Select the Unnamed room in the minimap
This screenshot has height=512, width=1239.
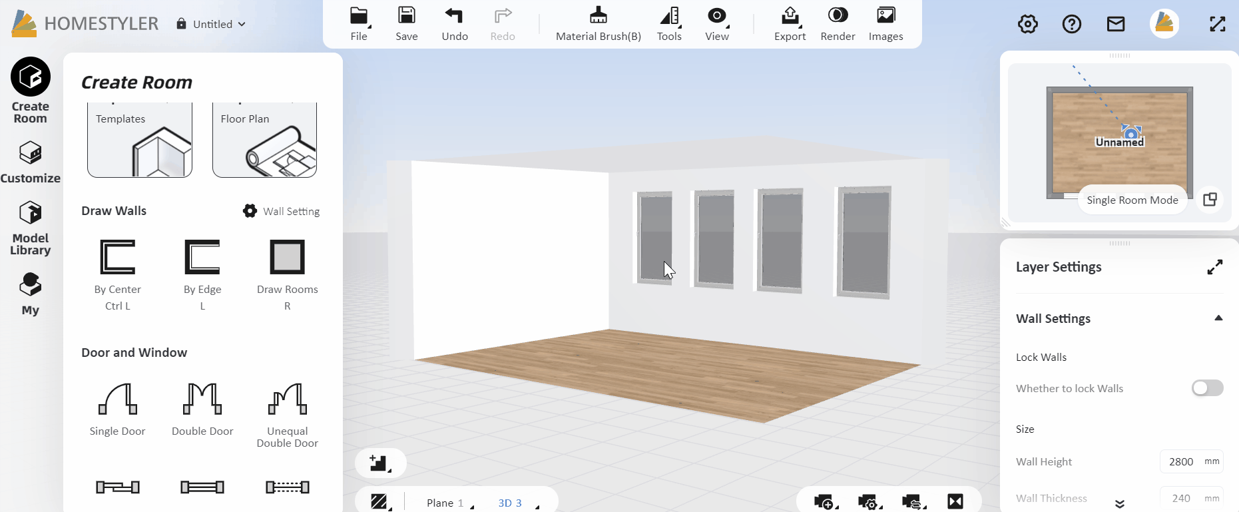tap(1120, 142)
